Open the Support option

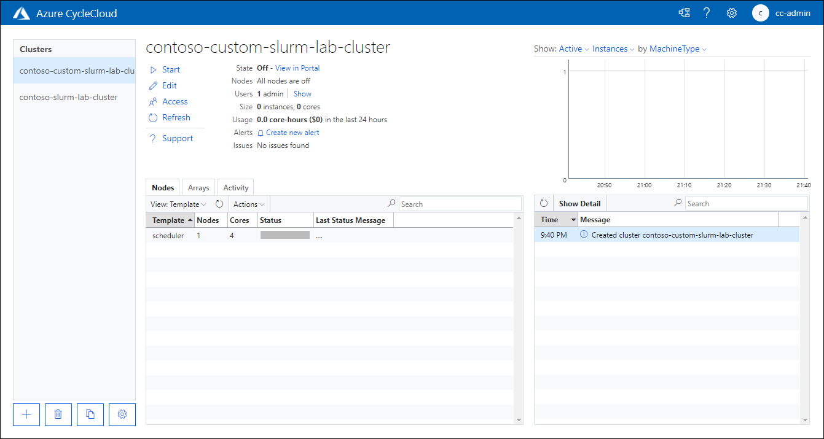pos(177,138)
